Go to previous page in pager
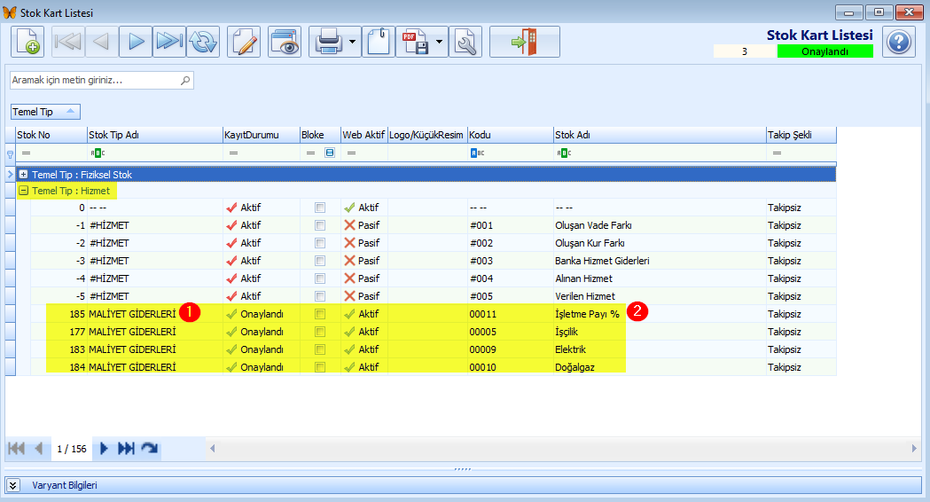 39,449
